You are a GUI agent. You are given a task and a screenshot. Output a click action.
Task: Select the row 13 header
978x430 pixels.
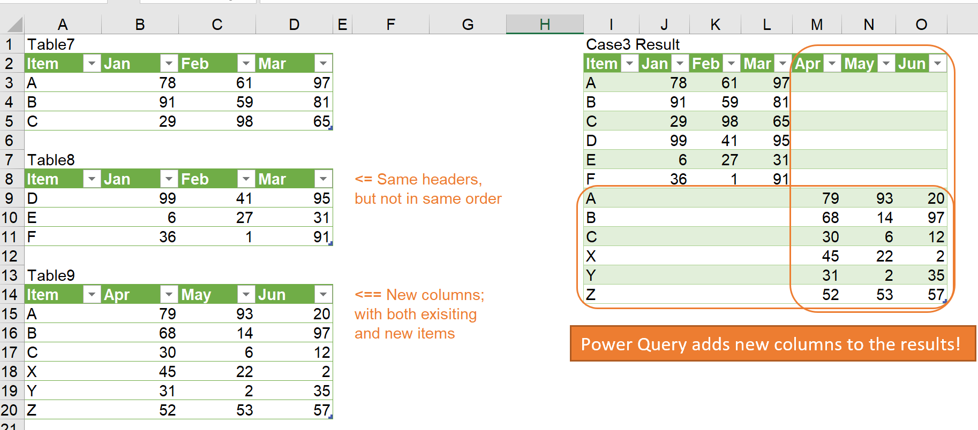(x=10, y=275)
